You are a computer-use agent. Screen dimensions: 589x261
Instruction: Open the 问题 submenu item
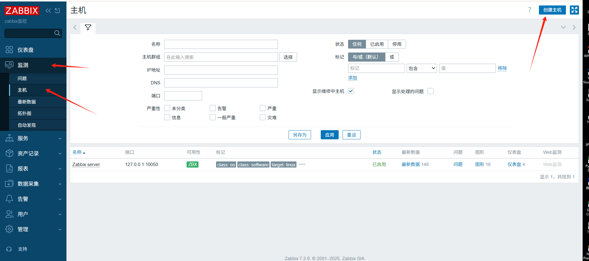[x=38, y=79]
